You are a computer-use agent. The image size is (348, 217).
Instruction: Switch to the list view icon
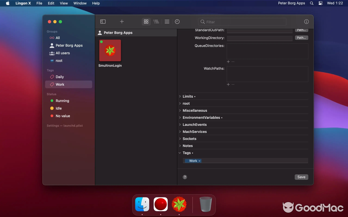pos(156,21)
